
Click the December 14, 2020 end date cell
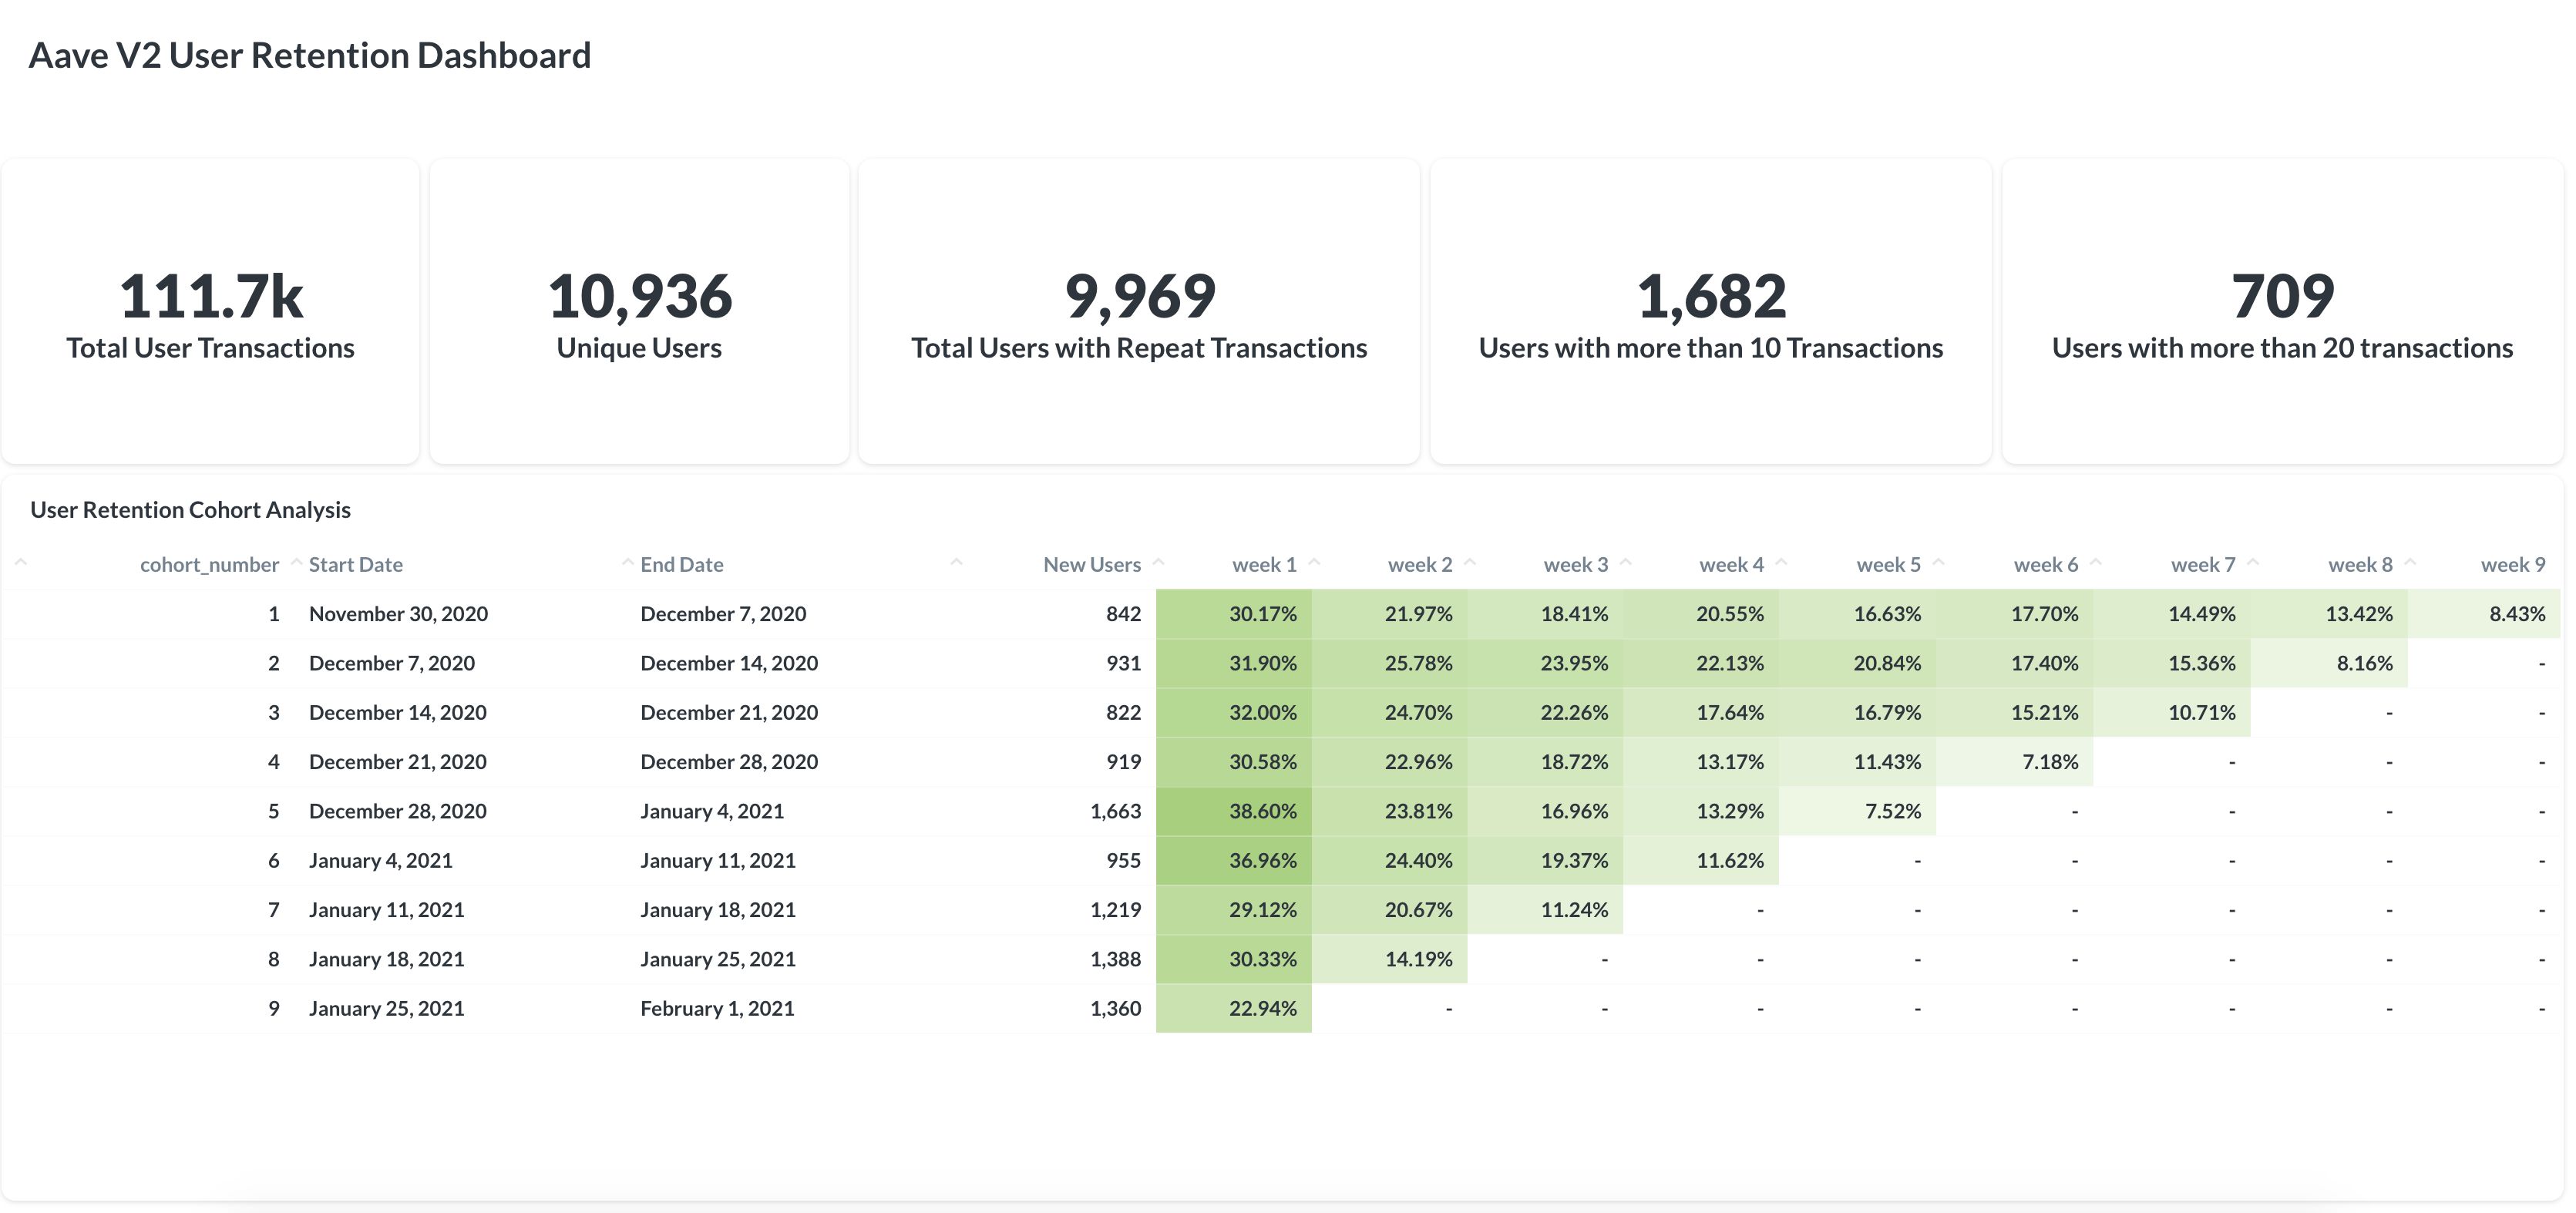[729, 663]
